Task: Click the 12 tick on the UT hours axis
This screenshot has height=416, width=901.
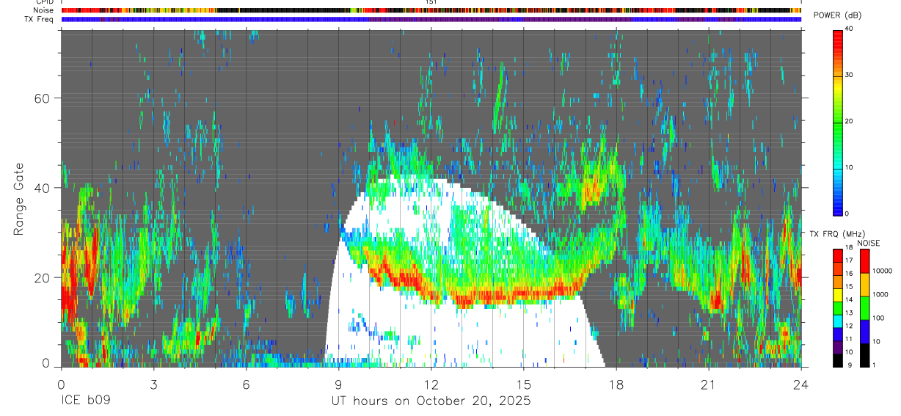Action: point(431,384)
